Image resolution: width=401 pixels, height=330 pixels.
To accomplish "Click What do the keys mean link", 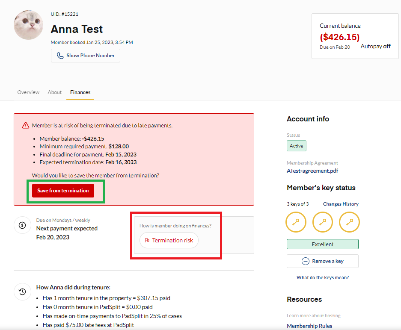I will coord(323,277).
